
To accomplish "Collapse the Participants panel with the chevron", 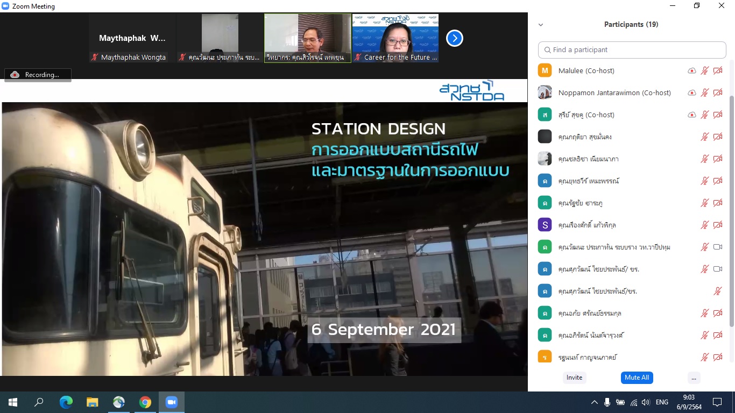I will (541, 25).
